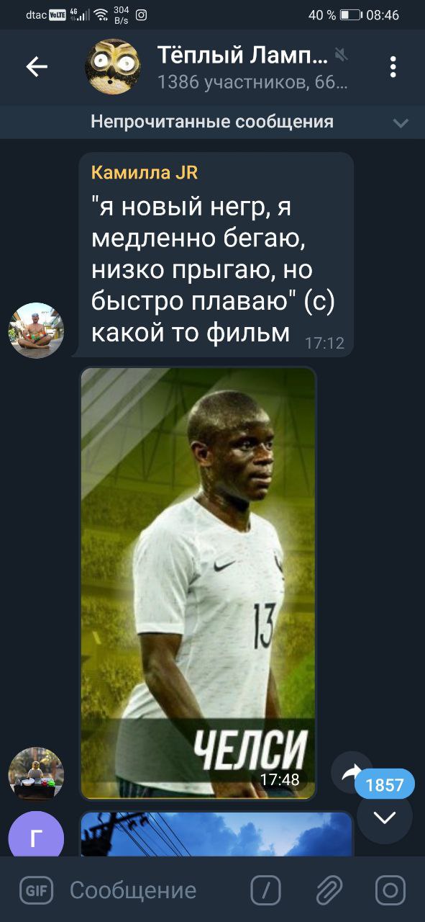Open the GIF picker
Image resolution: width=425 pixels, height=922 pixels.
pyautogui.click(x=36, y=890)
